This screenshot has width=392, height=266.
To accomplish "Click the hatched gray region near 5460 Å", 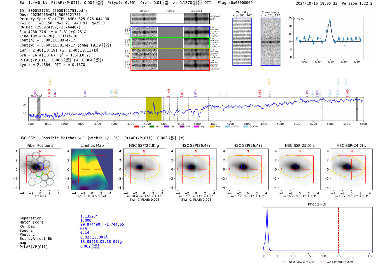I will [357, 109].
